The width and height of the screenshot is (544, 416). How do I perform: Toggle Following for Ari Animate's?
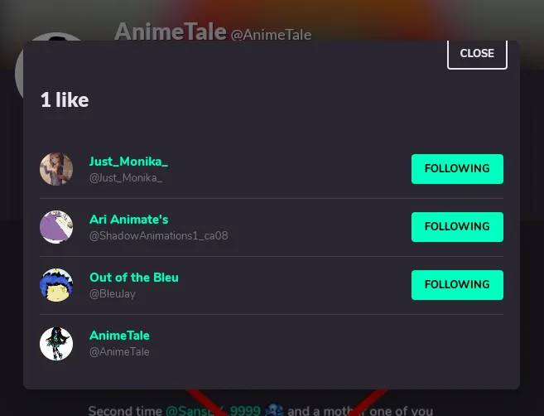pos(457,227)
